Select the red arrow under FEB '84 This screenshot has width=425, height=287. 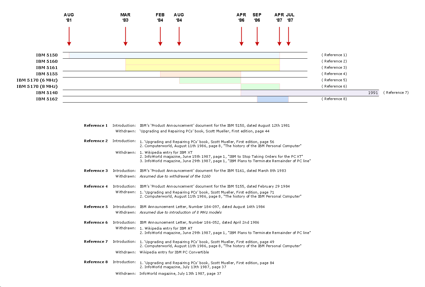(160, 36)
